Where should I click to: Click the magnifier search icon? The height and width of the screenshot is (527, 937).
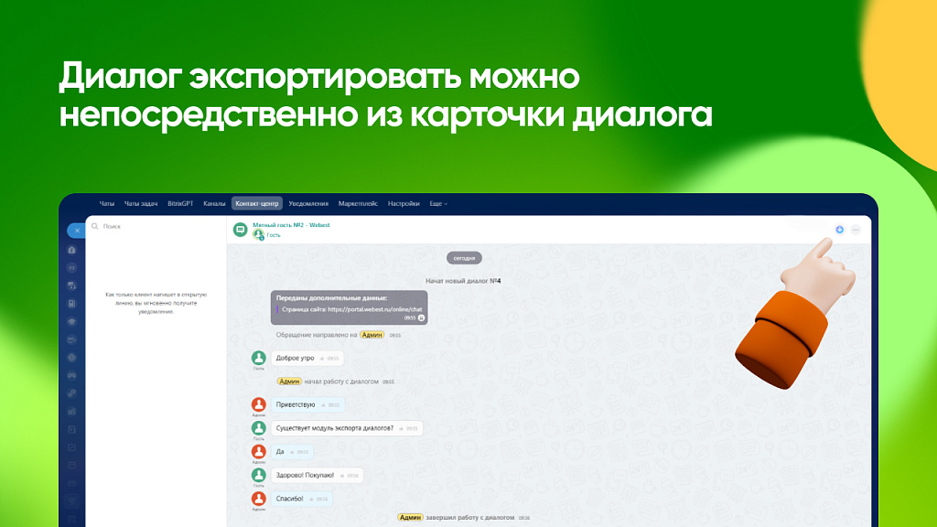pos(95,226)
